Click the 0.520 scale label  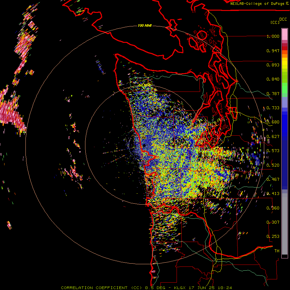pyautogui.click(x=273, y=165)
